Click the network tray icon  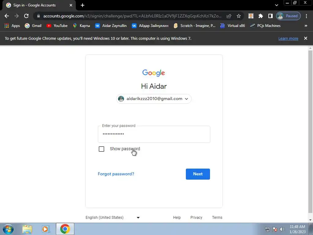click(267, 229)
